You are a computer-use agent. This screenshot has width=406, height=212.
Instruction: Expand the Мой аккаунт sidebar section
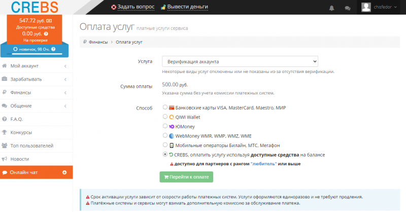click(36, 66)
